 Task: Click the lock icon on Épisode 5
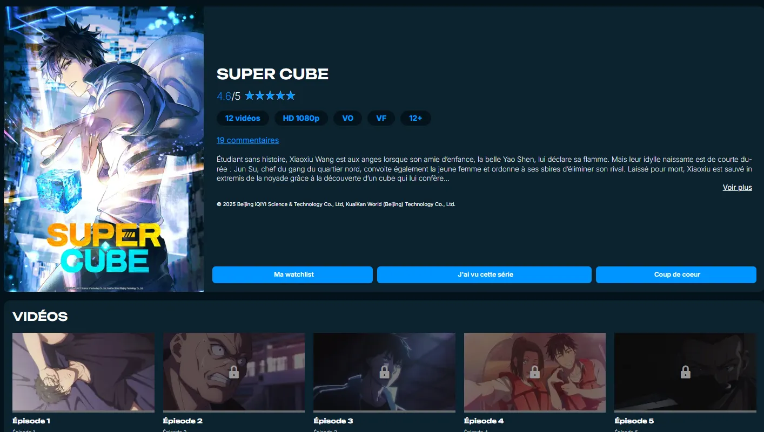tap(685, 372)
